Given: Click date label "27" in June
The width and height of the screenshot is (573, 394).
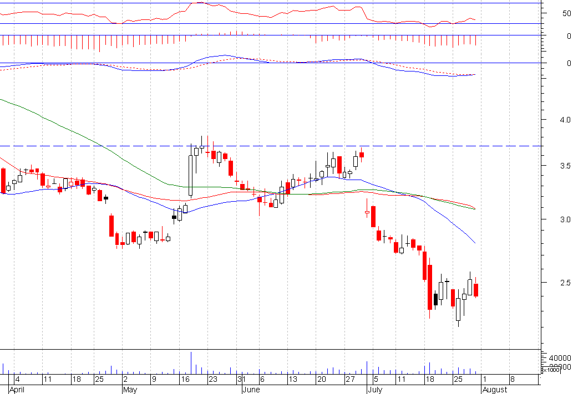Looking at the screenshot, I should [x=350, y=380].
